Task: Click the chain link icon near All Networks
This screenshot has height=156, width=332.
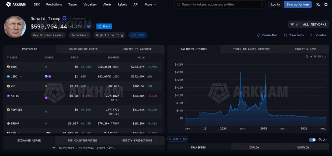Action: pyautogui.click(x=297, y=24)
